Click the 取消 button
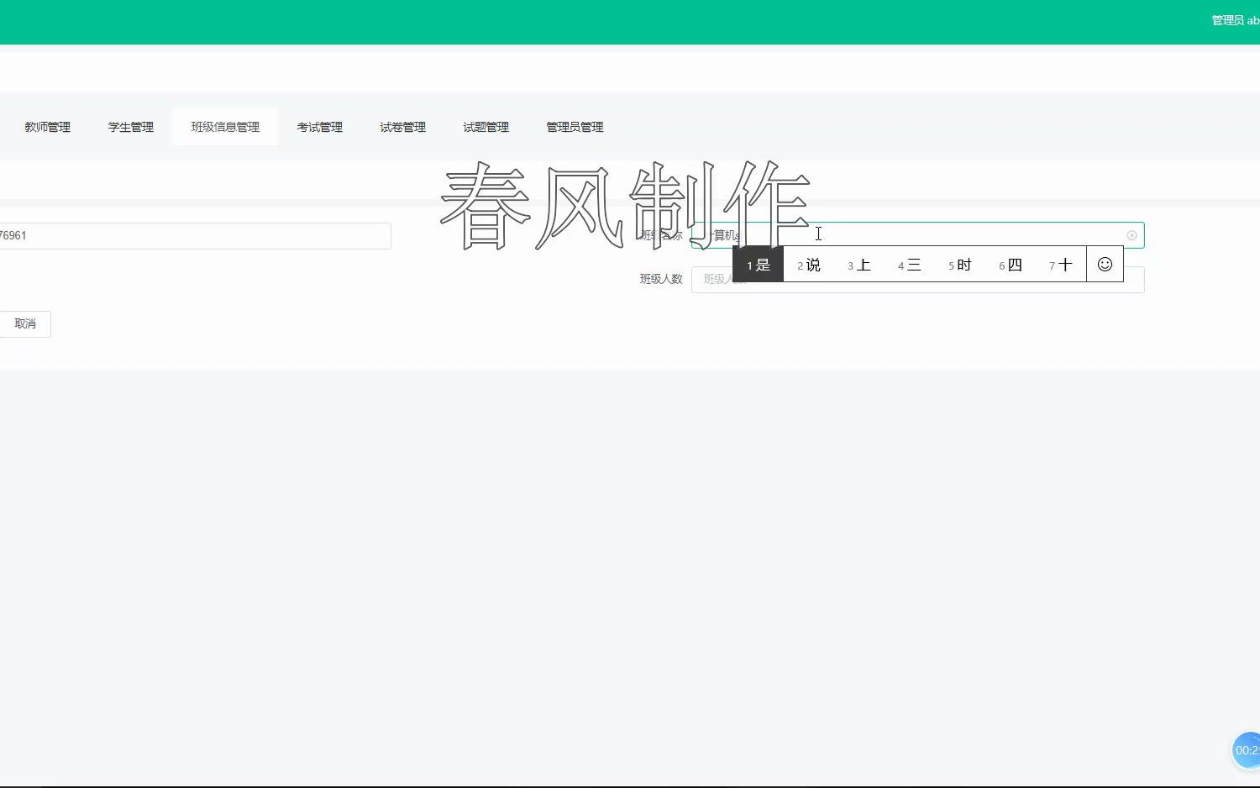The height and width of the screenshot is (788, 1260). (25, 323)
